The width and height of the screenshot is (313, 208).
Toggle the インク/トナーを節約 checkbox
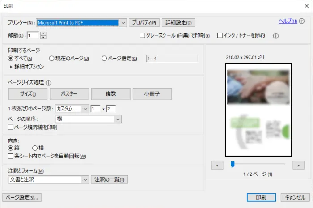click(220, 35)
